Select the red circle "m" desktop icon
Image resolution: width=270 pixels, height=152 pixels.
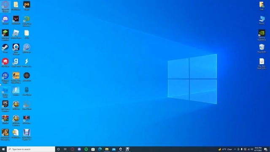click(x=5, y=63)
